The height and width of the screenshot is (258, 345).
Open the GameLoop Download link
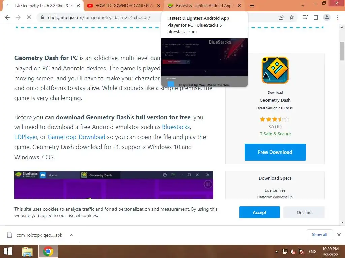click(x=76, y=137)
